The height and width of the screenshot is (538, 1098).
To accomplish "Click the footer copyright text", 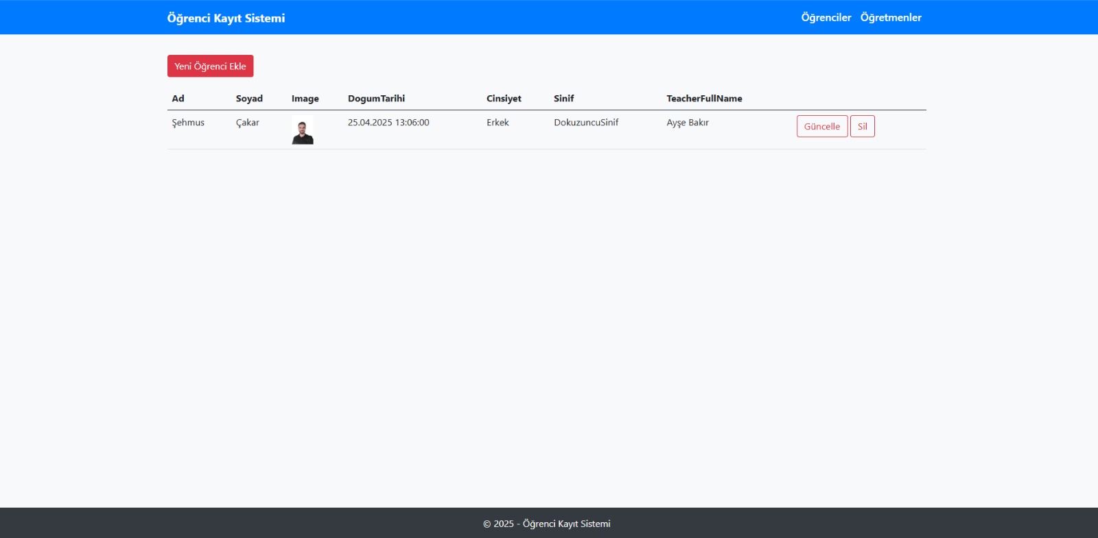I will [x=547, y=524].
